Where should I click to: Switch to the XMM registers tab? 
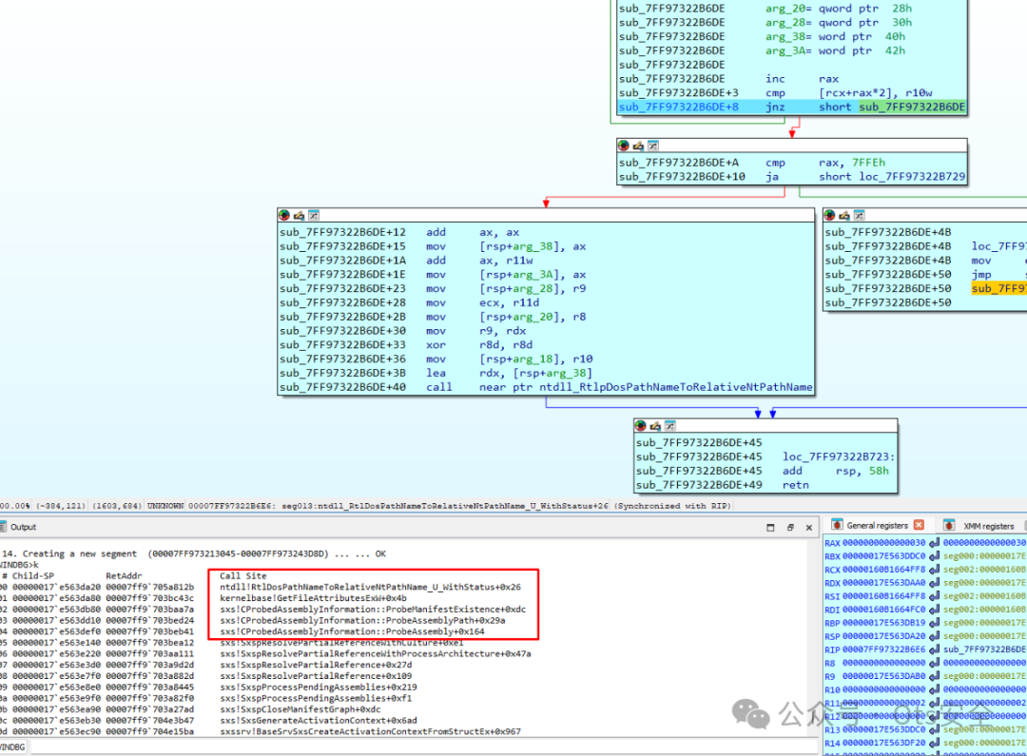988,526
